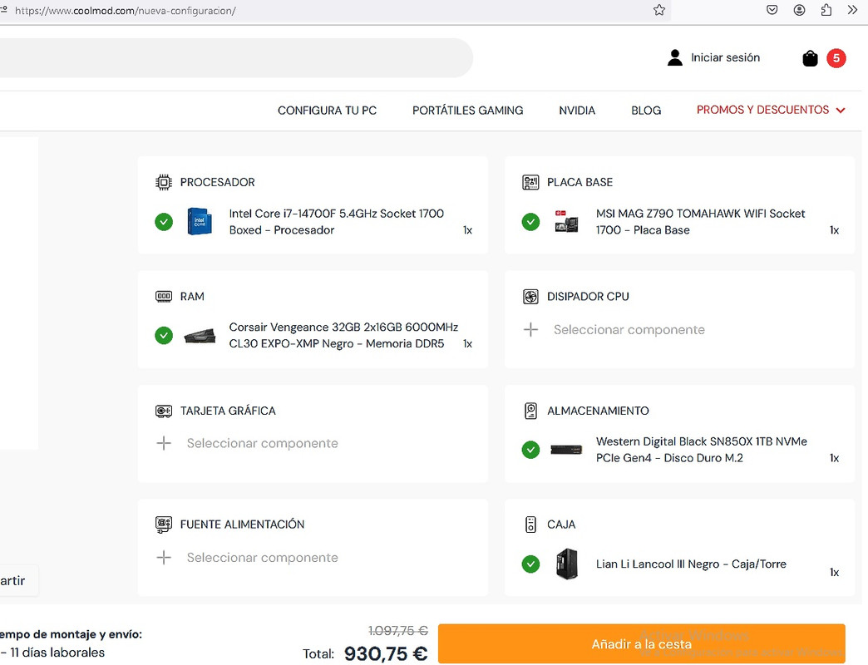Click the ALMACENAMIENTO section heading
This screenshot has width=868, height=665.
pyautogui.click(x=598, y=411)
